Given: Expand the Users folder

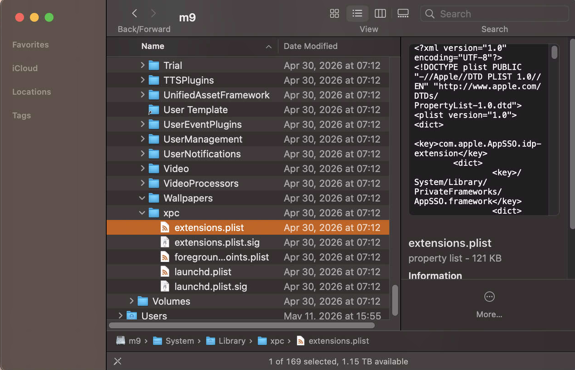Looking at the screenshot, I should [120, 315].
